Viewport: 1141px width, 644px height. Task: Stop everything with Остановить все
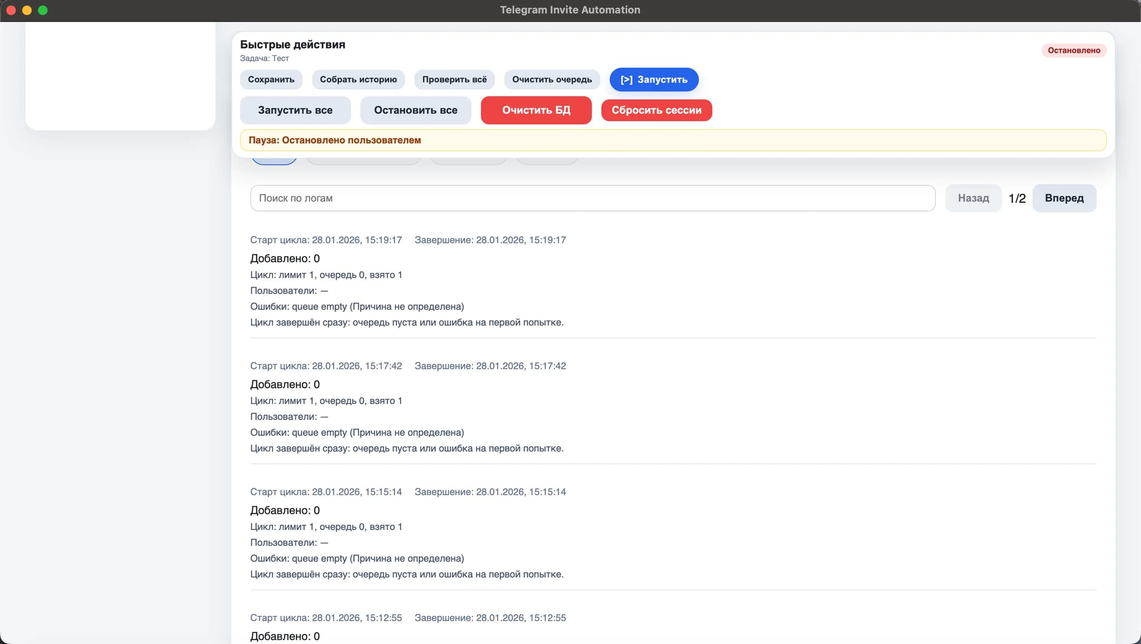coord(416,110)
